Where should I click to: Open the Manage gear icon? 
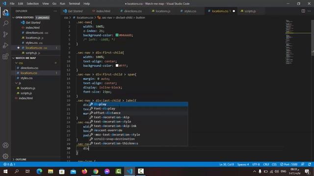(x=5, y=156)
